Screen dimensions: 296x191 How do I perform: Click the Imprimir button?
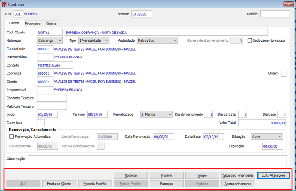coord(167,175)
